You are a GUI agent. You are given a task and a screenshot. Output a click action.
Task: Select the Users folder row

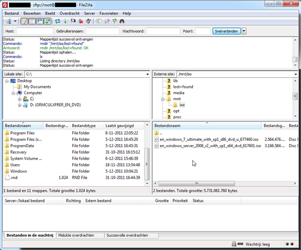[74, 165]
